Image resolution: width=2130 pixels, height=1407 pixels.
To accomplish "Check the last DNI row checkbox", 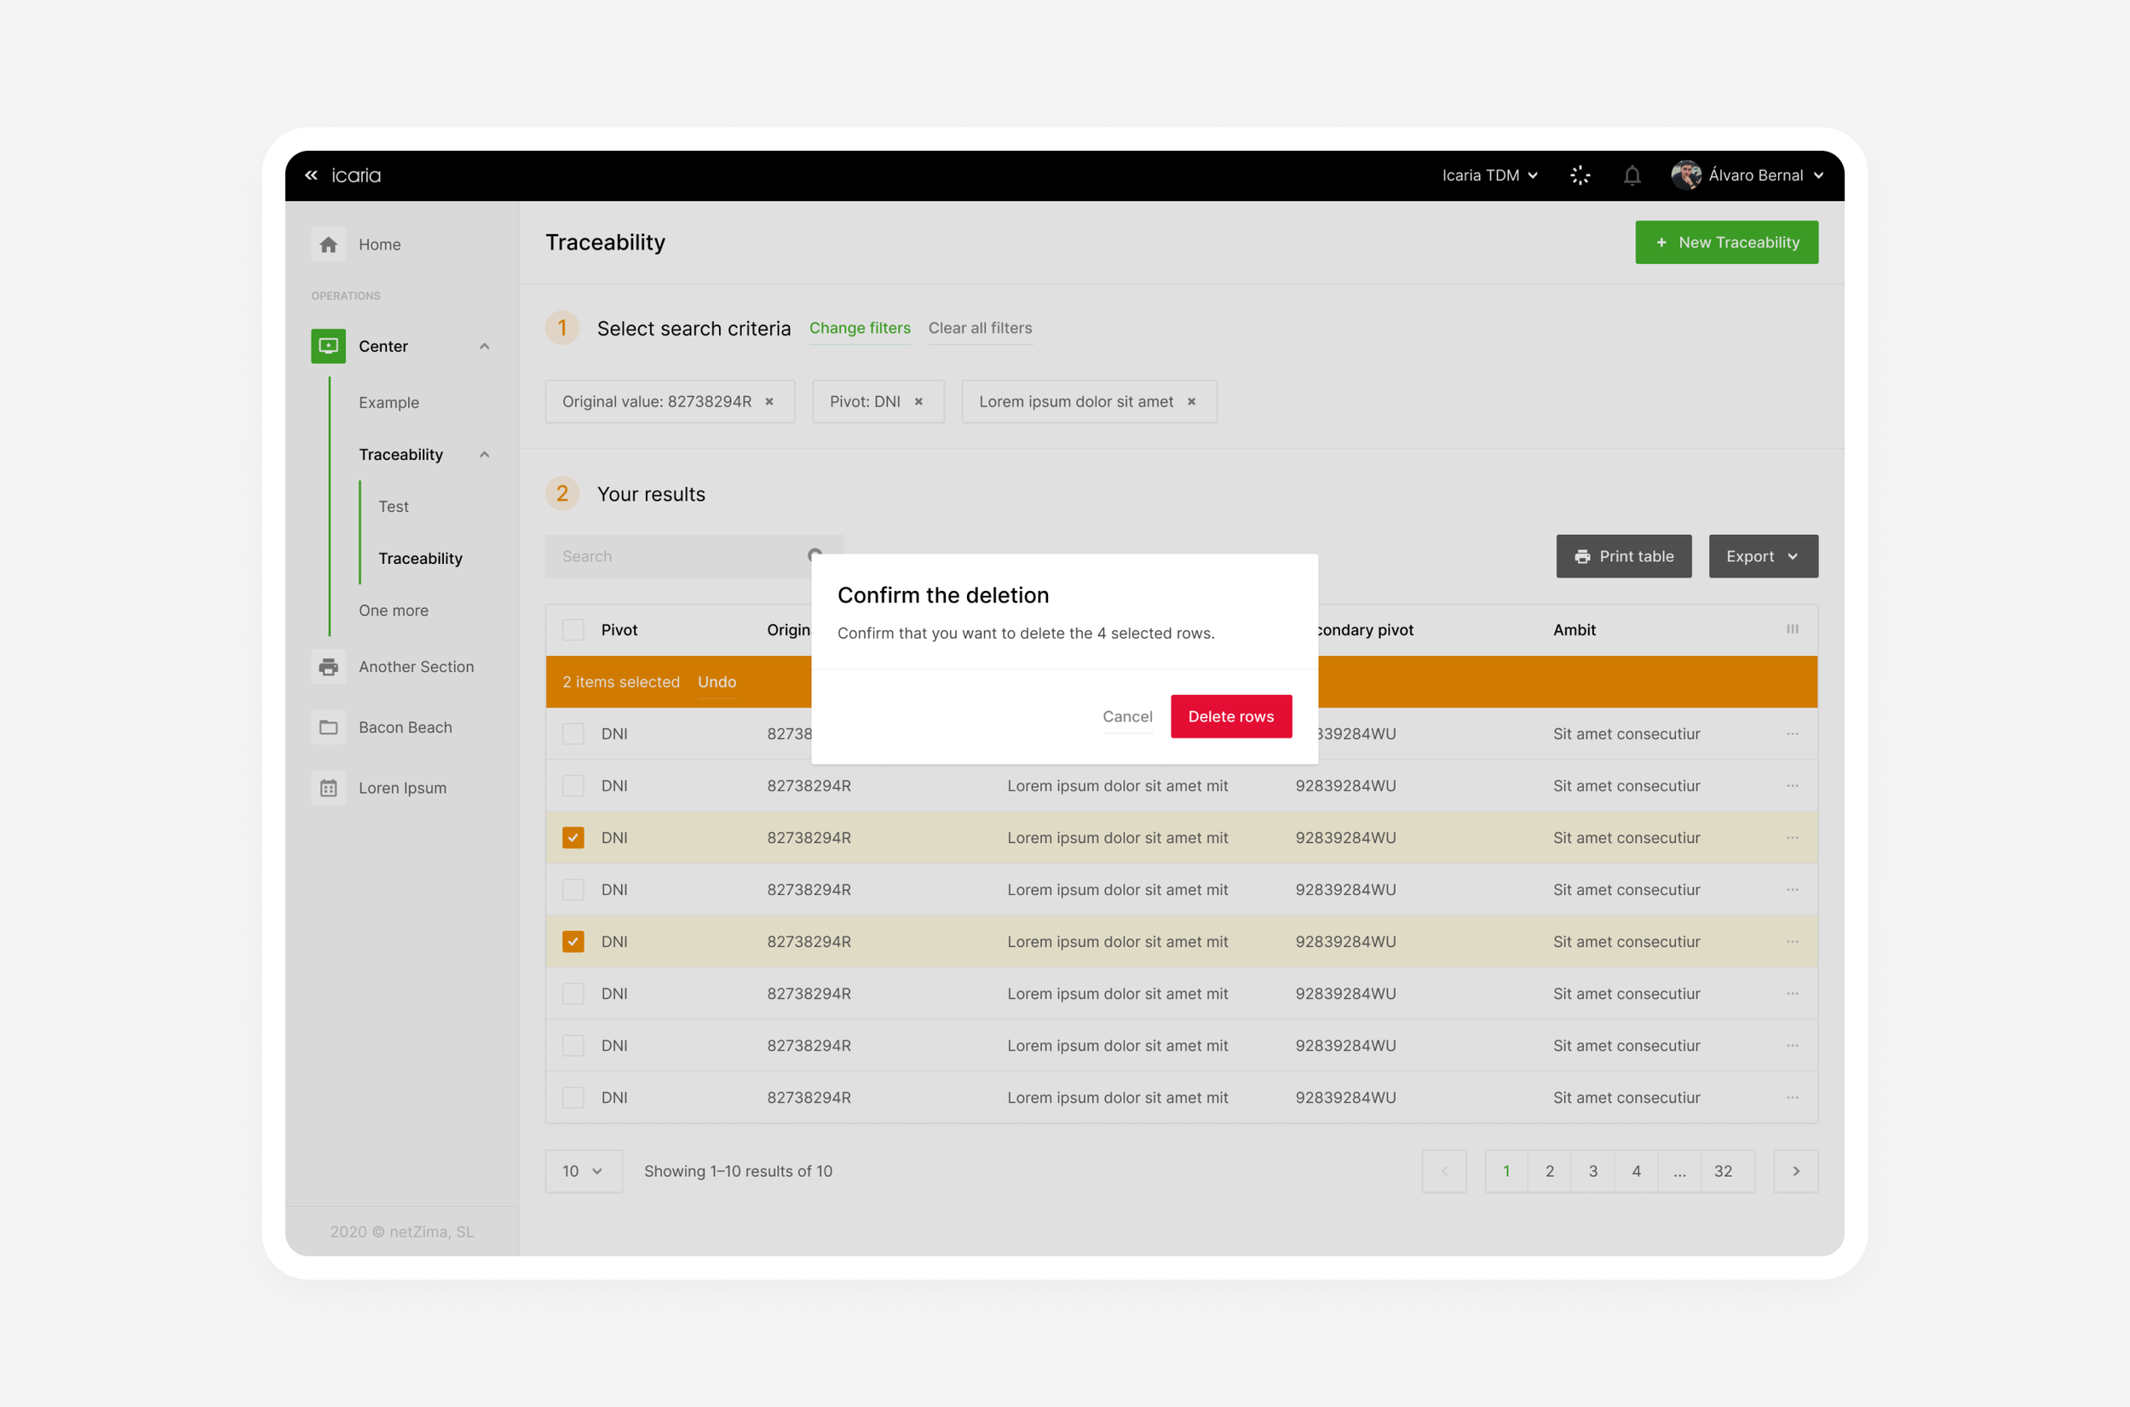I will coord(573,1098).
